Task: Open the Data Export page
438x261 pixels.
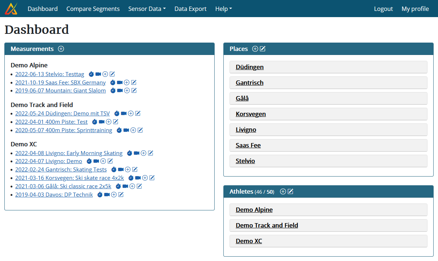Action: 190,8
